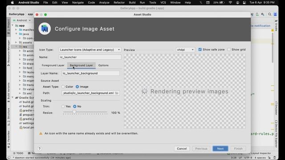
Task: Open Device File Explorer side panel
Action: [x=276, y=134]
